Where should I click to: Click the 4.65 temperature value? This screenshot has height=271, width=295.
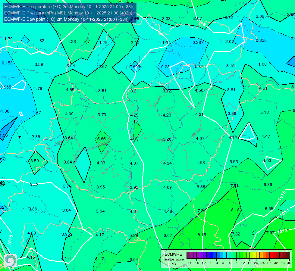coord(70,90)
